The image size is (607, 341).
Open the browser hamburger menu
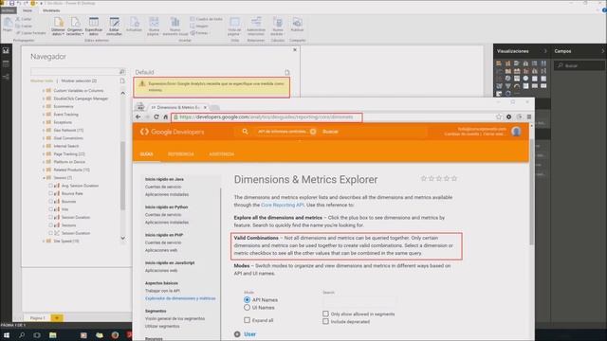click(529, 117)
